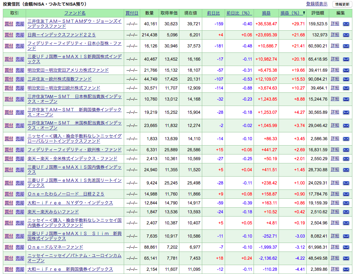Click the 情報更新 refresh button
Screen dimensions: 357x274
pyautogui.click(x=342, y=4)
